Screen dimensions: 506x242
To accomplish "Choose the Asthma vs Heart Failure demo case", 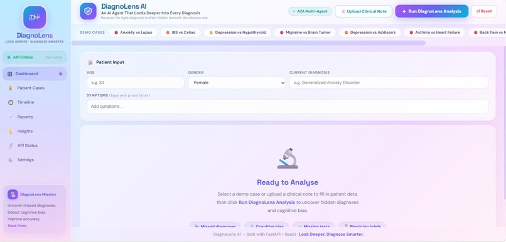I will point(434,33).
